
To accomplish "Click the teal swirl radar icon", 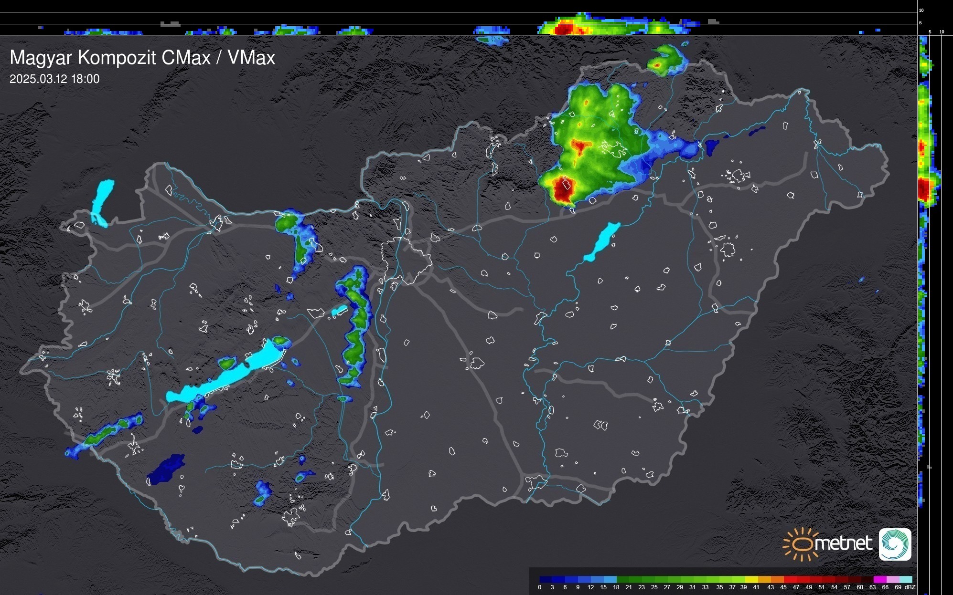I will (x=895, y=544).
